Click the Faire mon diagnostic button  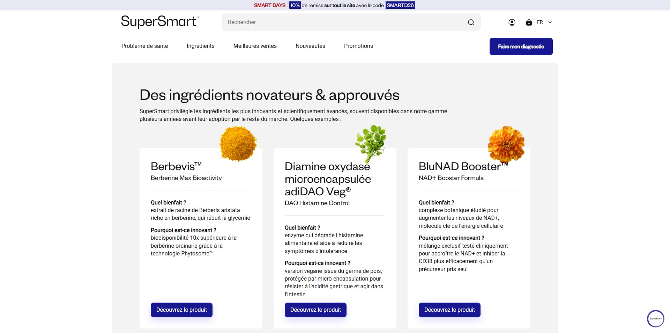point(521,46)
